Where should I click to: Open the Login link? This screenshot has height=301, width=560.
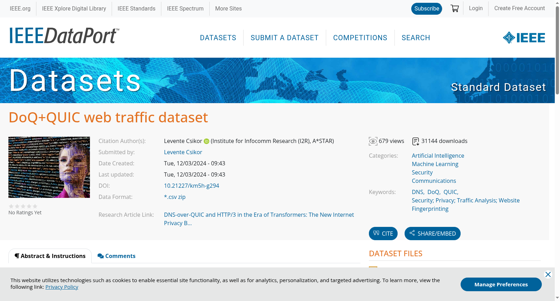coord(476,8)
